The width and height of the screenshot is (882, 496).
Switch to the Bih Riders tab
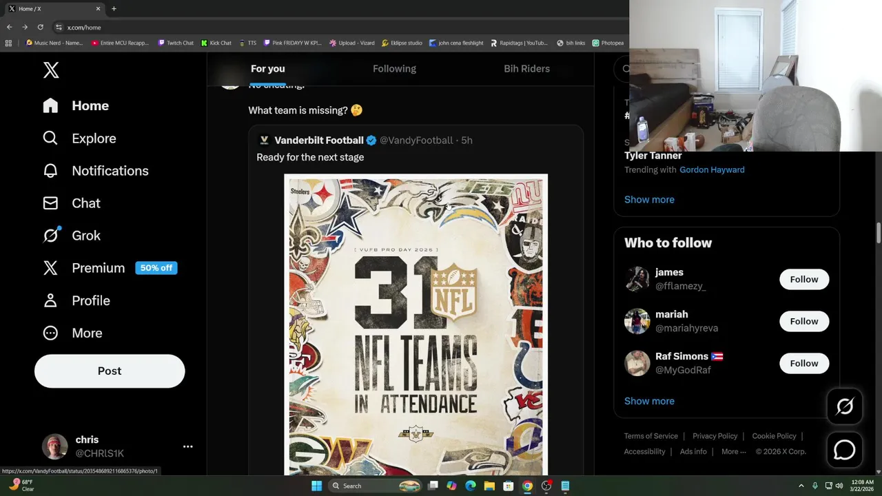tap(526, 69)
